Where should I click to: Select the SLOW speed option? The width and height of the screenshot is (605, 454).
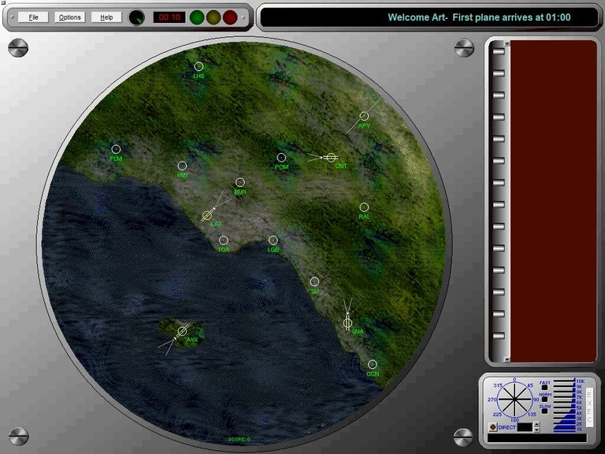(x=544, y=411)
